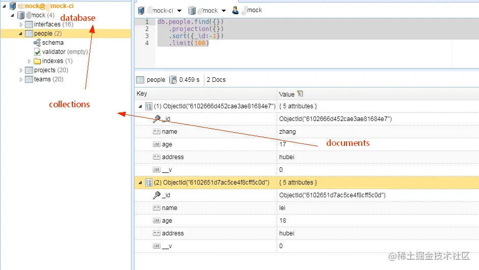The image size is (479, 270).
Task: Select the schema node under people
Action: [x=53, y=43]
